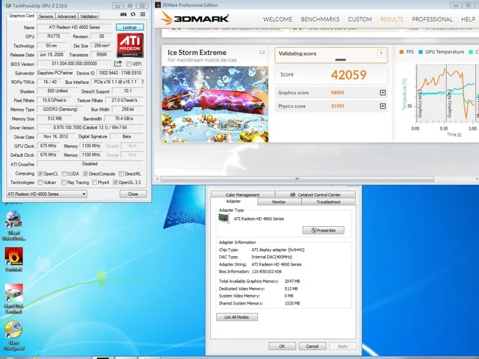This screenshot has height=359, width=479.
Task: Open the BENCHMARKS tab in 3DMark
Action: 320,19
